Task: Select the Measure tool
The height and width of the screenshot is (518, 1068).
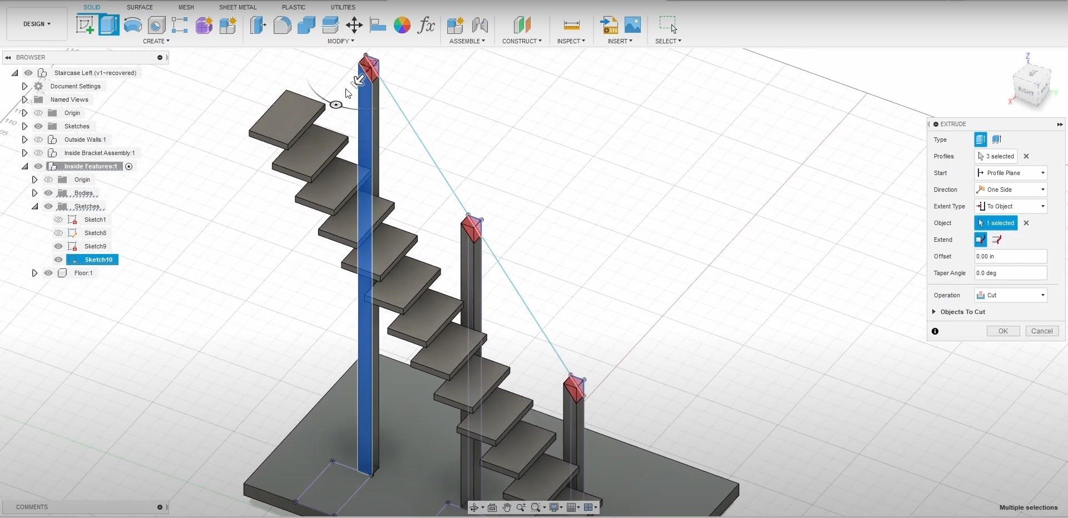Action: (571, 25)
